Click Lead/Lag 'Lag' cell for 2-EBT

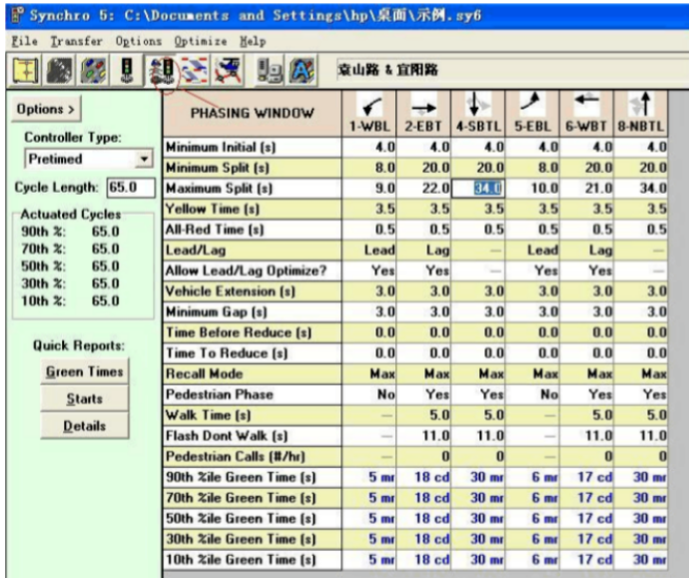pyautogui.click(x=423, y=251)
